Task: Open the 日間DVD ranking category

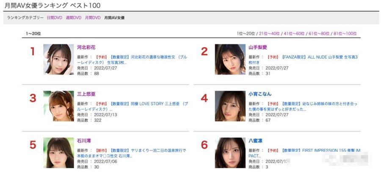Action: [55, 18]
